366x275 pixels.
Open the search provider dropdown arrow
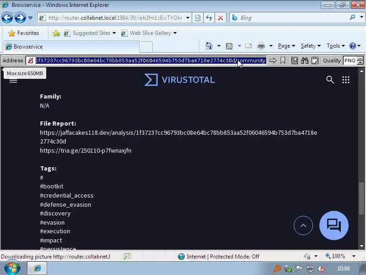[361, 17]
